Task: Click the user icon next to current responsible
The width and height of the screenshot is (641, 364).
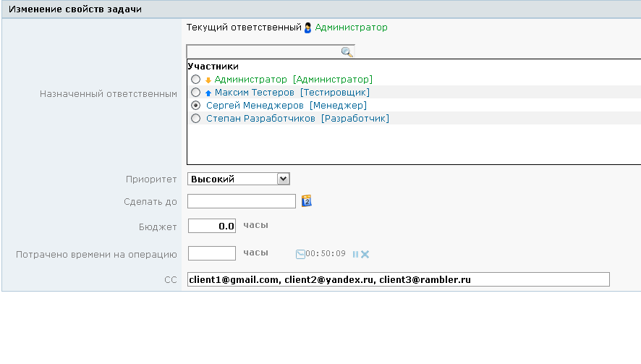Action: pyautogui.click(x=307, y=27)
